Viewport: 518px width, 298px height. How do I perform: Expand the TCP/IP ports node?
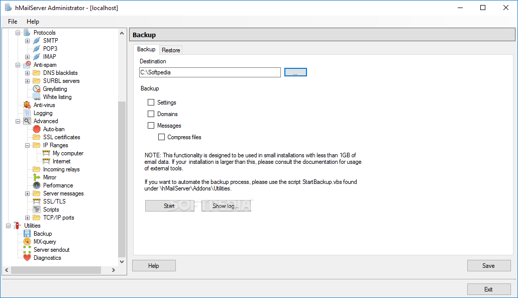tap(28, 218)
